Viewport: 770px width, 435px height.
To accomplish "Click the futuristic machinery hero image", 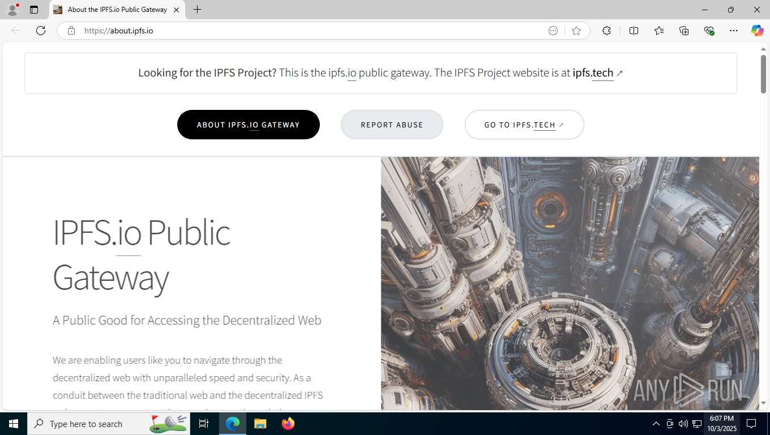I will coord(570,283).
